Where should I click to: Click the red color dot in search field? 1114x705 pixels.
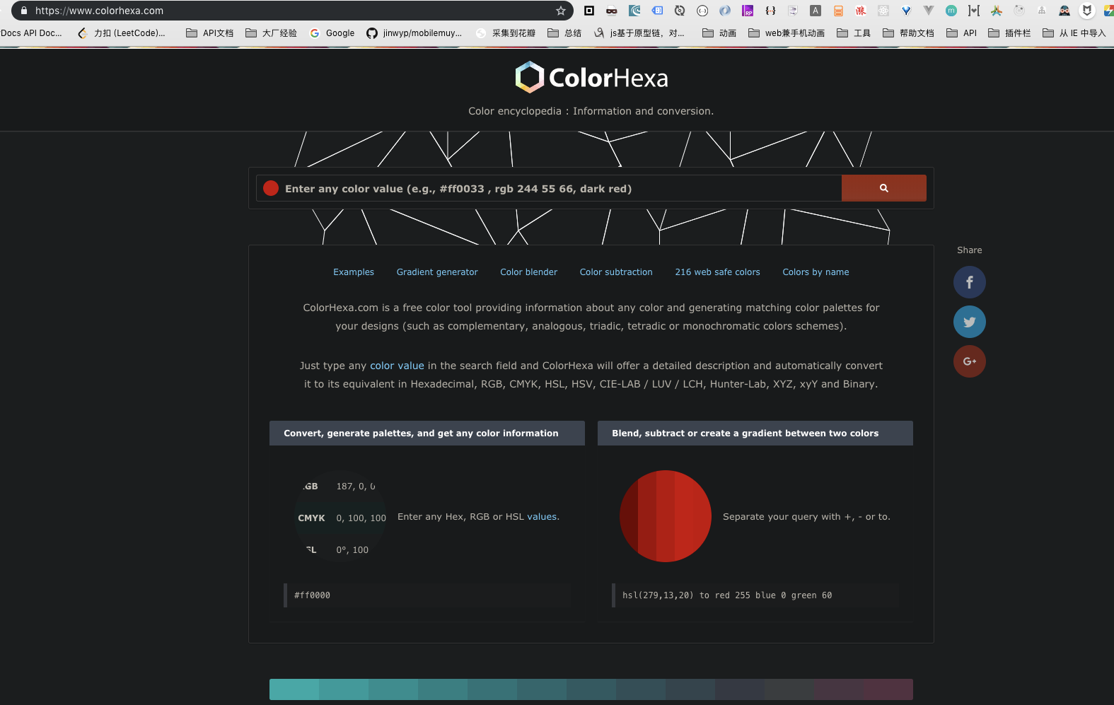(270, 188)
